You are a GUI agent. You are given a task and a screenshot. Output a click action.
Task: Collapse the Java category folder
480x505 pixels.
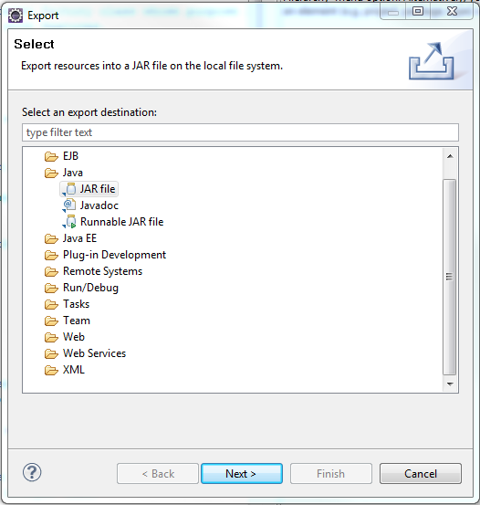(51, 173)
